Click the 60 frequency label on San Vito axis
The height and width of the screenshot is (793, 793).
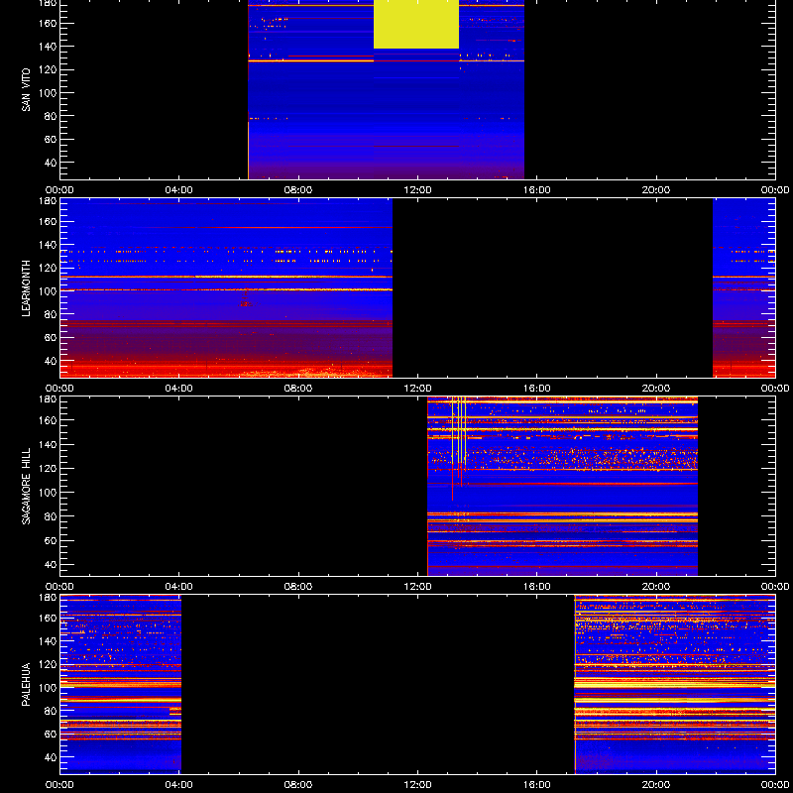click(50, 139)
